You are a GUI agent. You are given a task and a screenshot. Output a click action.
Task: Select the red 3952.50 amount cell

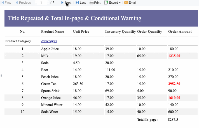[174, 84]
